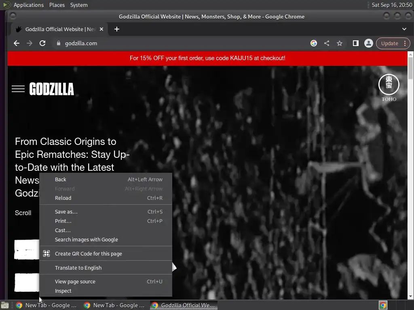The image size is (414, 310).
Task: Select View page source
Action: tap(106, 281)
